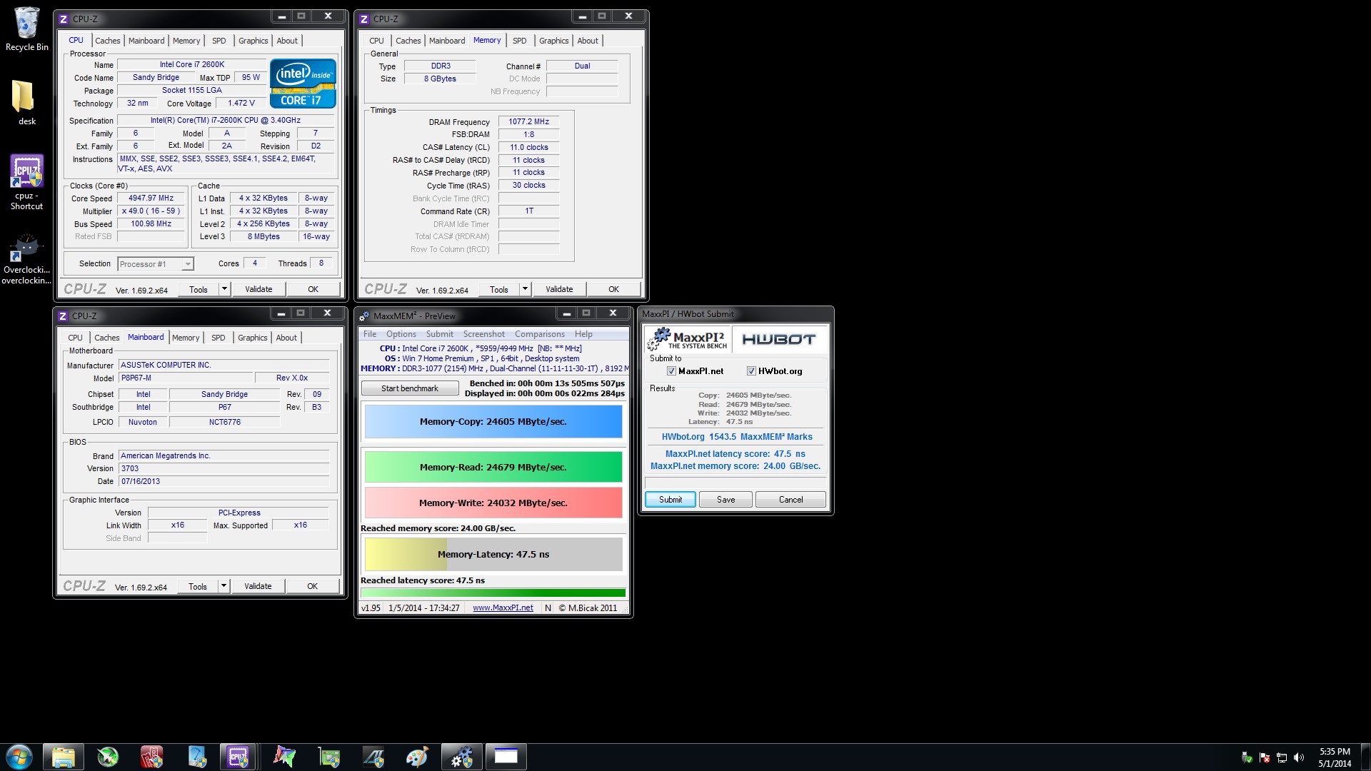
Task: Open the Screenshot menu in MaxxMEM
Action: pos(483,334)
